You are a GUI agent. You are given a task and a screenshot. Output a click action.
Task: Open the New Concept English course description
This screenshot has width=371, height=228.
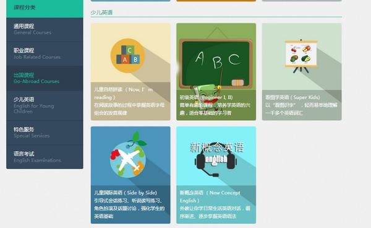[215, 212]
